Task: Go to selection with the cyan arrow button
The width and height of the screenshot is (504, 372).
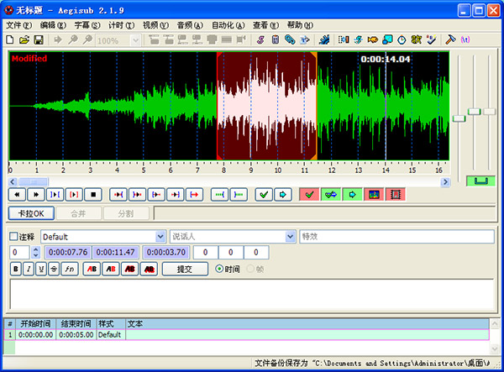Action: click(283, 195)
